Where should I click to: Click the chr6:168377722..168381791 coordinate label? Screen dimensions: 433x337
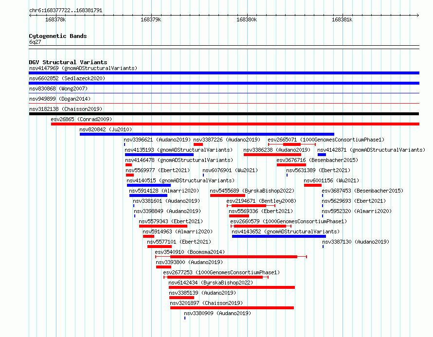coord(66,10)
